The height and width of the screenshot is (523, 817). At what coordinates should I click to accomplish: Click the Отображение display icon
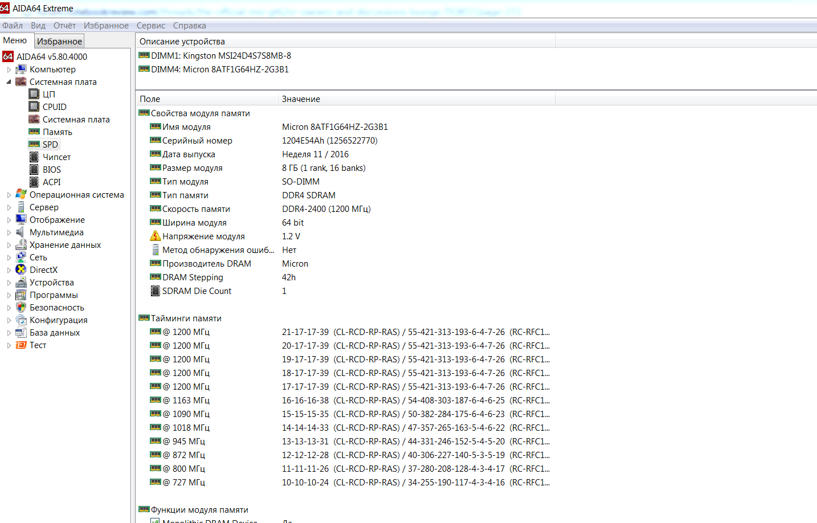pos(21,219)
